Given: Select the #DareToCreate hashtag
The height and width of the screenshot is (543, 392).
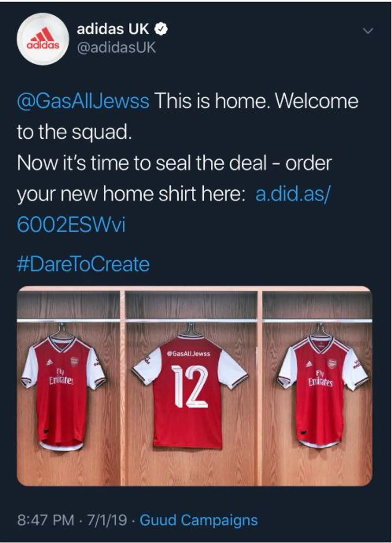Looking at the screenshot, I should (83, 264).
